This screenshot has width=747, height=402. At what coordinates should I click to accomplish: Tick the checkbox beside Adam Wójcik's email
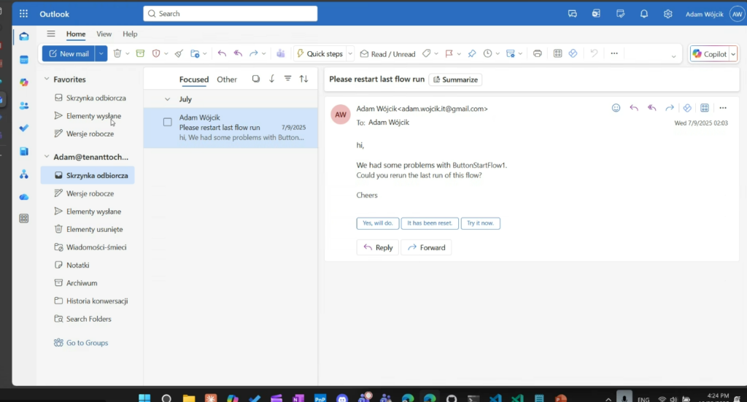[x=168, y=123]
